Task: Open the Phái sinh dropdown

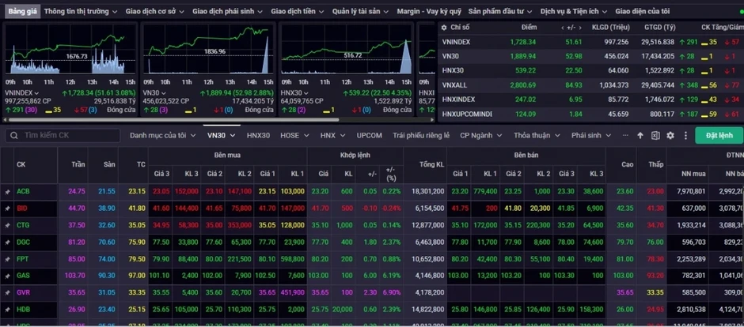Action: [590, 135]
